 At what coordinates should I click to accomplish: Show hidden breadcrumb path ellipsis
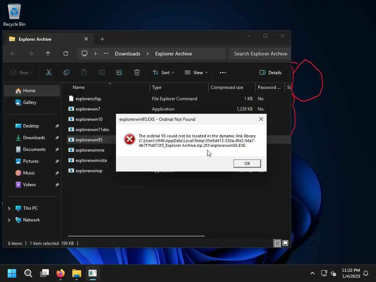106,54
